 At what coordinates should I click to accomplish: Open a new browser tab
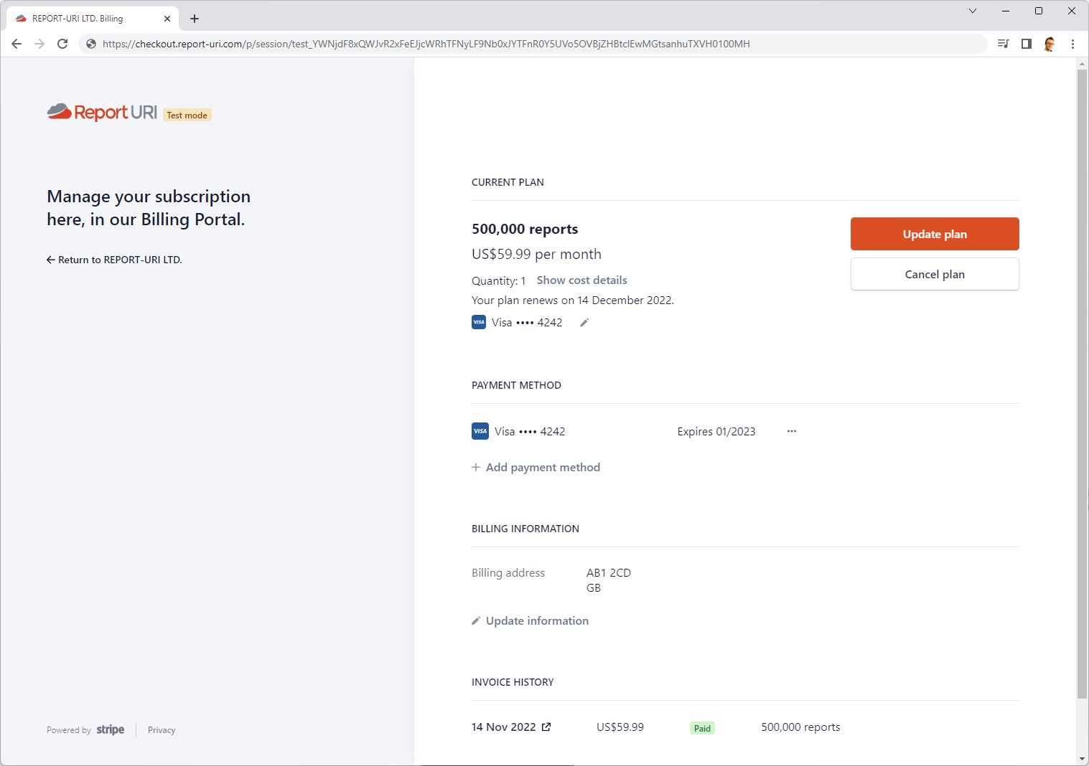coord(195,19)
